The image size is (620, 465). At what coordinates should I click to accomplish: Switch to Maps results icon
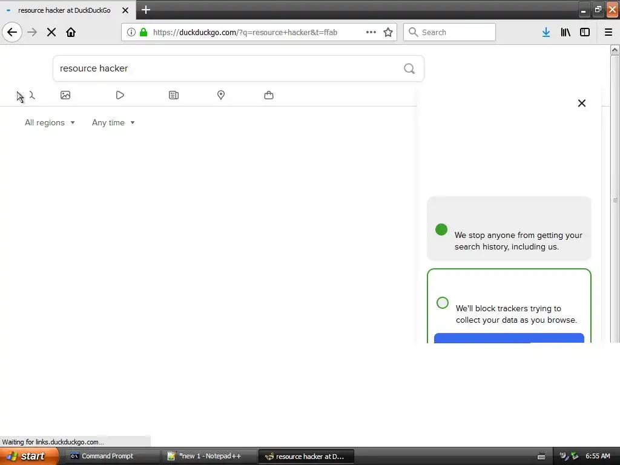coord(221,95)
